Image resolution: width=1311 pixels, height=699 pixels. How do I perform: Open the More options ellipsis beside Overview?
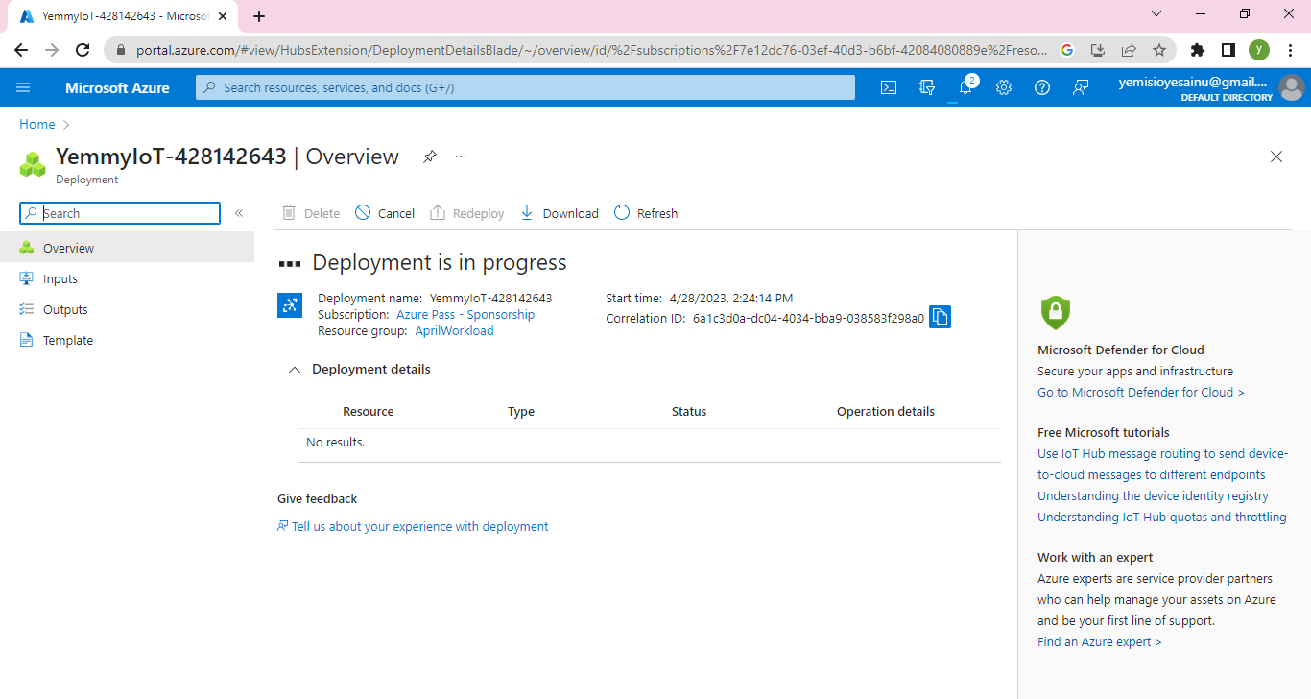461,157
